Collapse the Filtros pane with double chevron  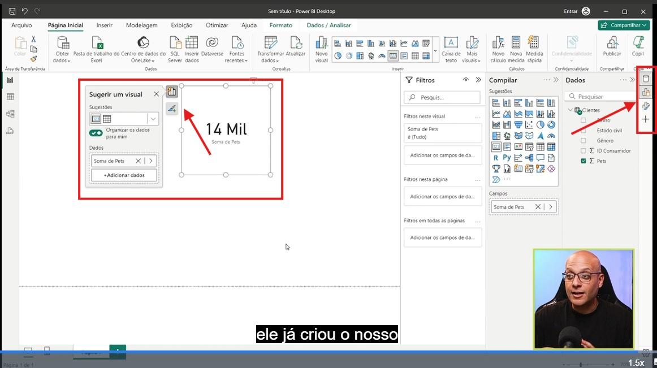[x=478, y=80]
